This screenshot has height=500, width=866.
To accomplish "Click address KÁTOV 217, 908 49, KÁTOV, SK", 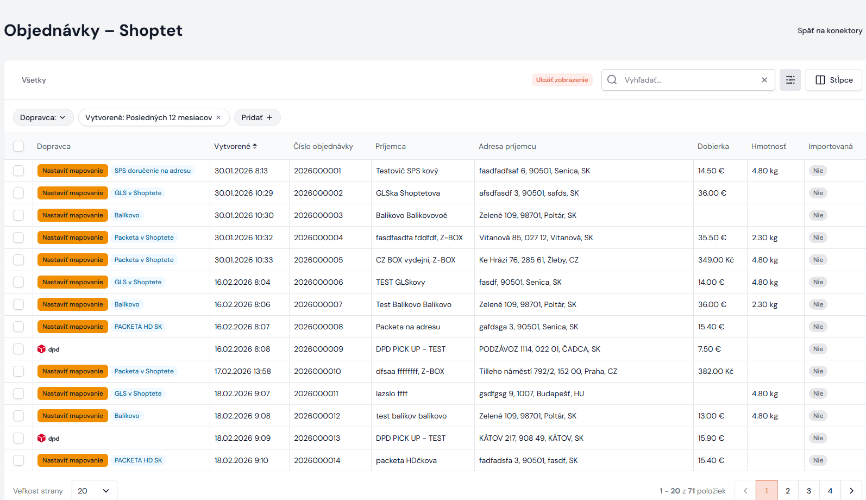I will [x=531, y=438].
